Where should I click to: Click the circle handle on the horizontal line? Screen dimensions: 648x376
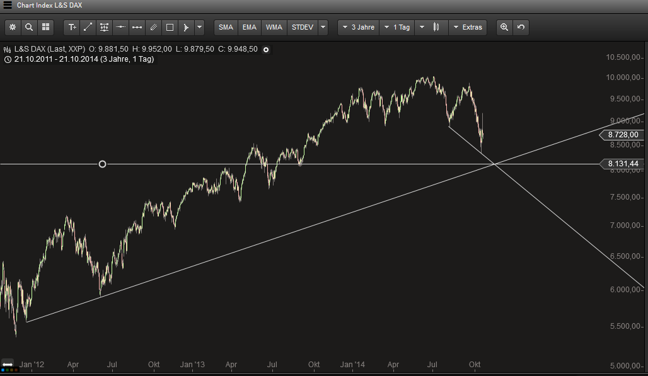tap(102, 164)
